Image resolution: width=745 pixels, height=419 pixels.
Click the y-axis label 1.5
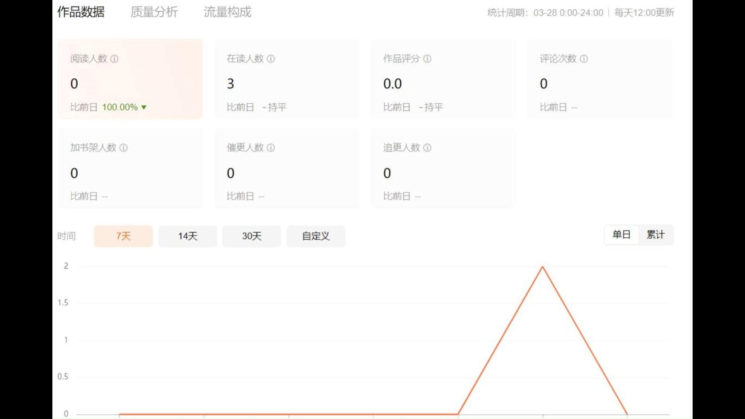(x=63, y=303)
